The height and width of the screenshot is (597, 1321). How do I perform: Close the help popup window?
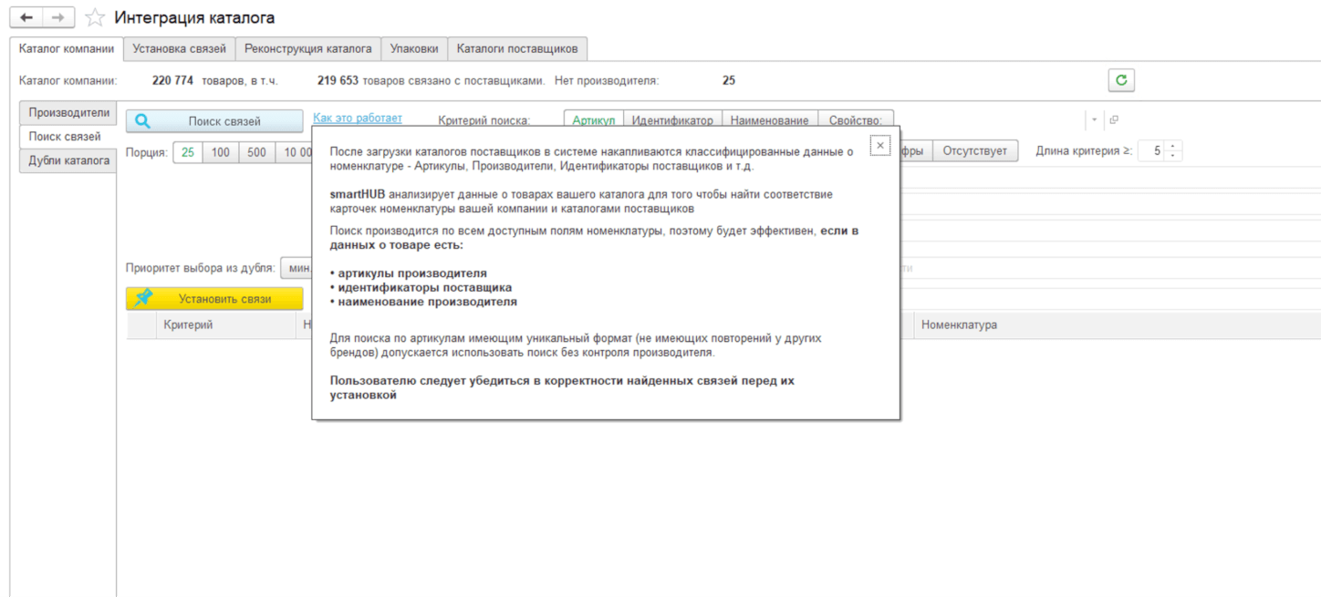pyautogui.click(x=879, y=146)
